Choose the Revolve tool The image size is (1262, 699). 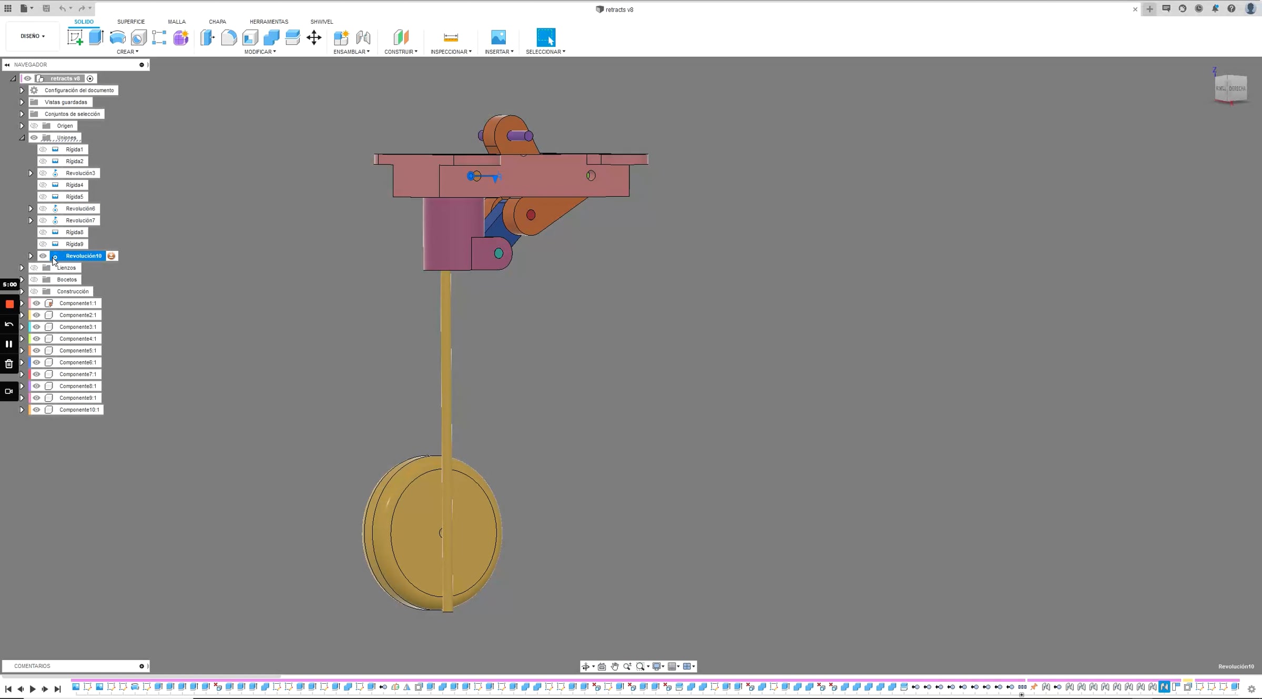(118, 37)
